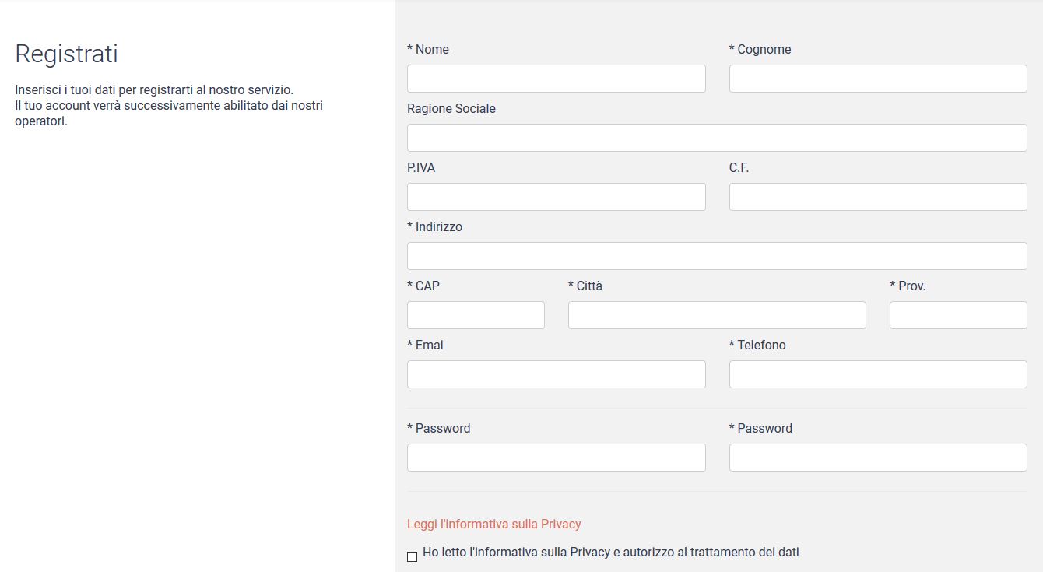
Task: Select the first Password field
Action: 556,458
